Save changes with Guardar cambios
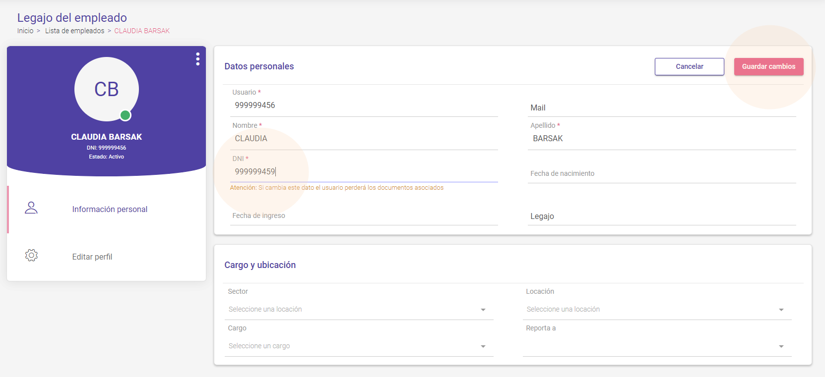The width and height of the screenshot is (825, 377). [x=768, y=66]
